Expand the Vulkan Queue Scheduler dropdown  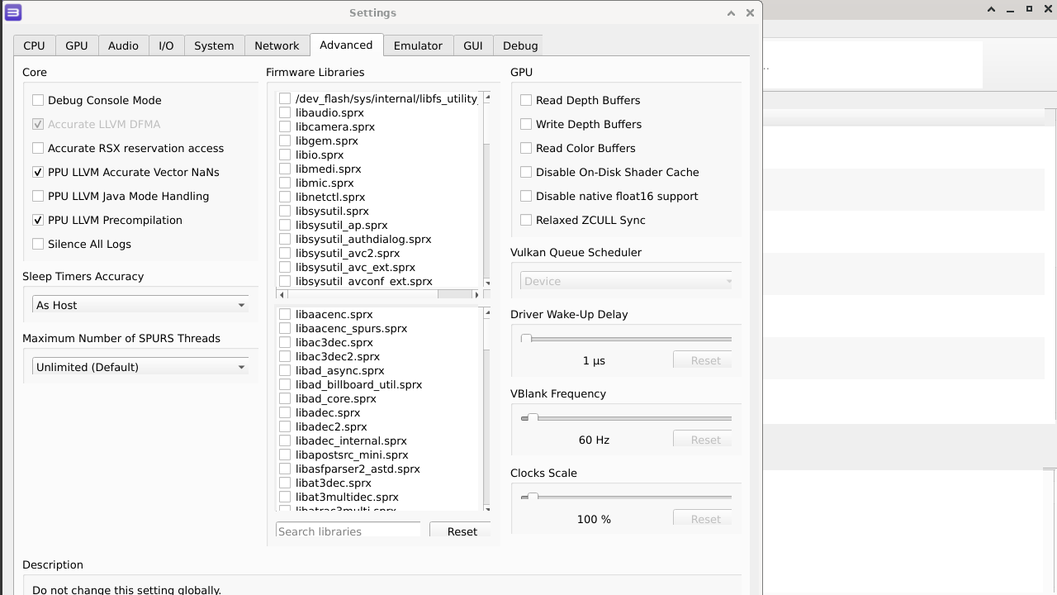tap(625, 281)
